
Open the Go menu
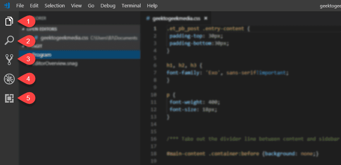pos(91,6)
